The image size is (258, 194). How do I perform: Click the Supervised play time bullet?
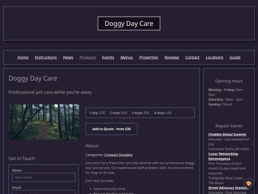pyautogui.click(x=109, y=189)
